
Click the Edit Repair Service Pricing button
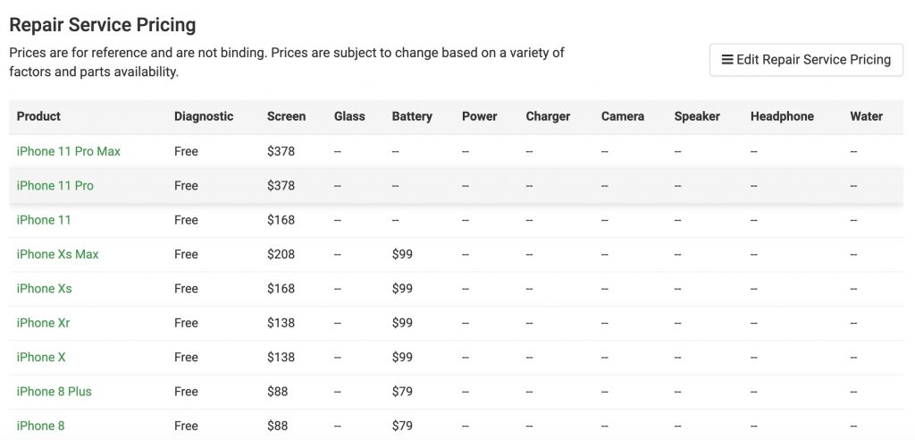[x=806, y=60]
